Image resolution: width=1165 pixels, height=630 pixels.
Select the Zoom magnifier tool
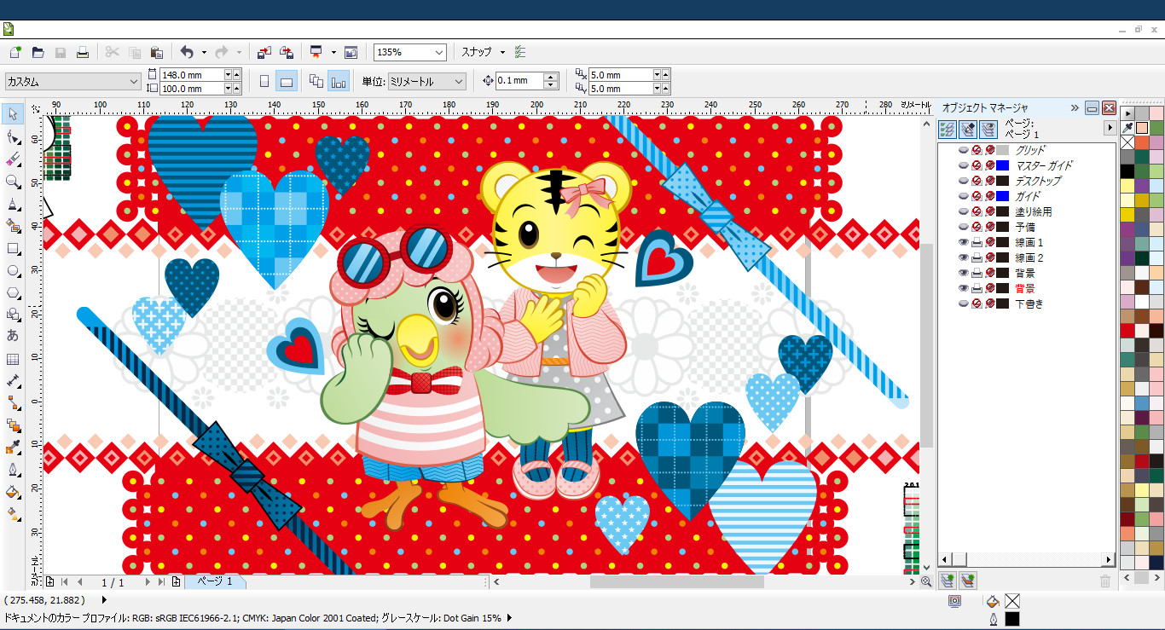(13, 182)
